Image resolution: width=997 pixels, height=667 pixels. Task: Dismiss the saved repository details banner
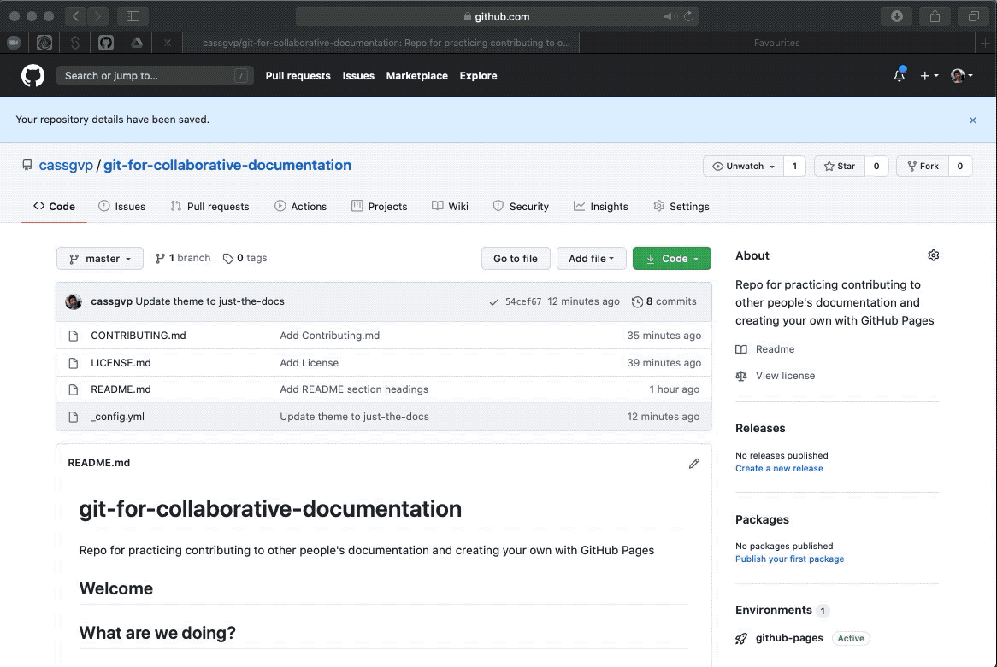point(972,120)
